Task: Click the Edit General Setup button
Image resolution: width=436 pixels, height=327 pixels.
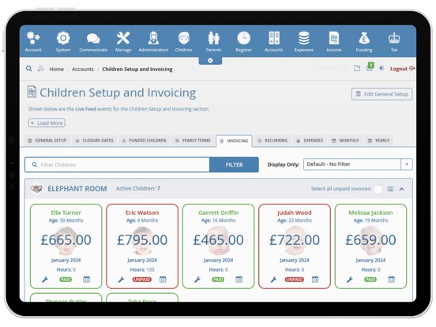Action: coord(381,94)
